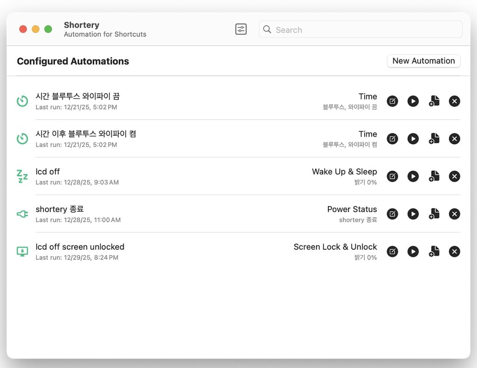Open the settings sliders icon in toolbar
The width and height of the screenshot is (477, 368).
click(x=241, y=29)
